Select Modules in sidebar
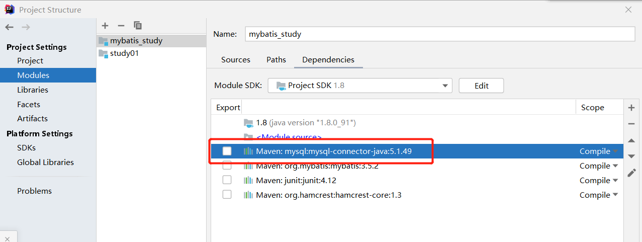This screenshot has width=642, height=242. click(48, 75)
